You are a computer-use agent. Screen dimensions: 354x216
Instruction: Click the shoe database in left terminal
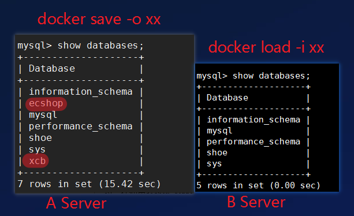tap(40, 138)
